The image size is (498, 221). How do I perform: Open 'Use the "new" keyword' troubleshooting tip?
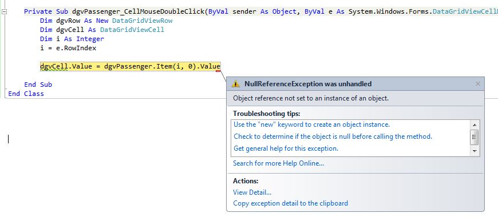point(311,124)
